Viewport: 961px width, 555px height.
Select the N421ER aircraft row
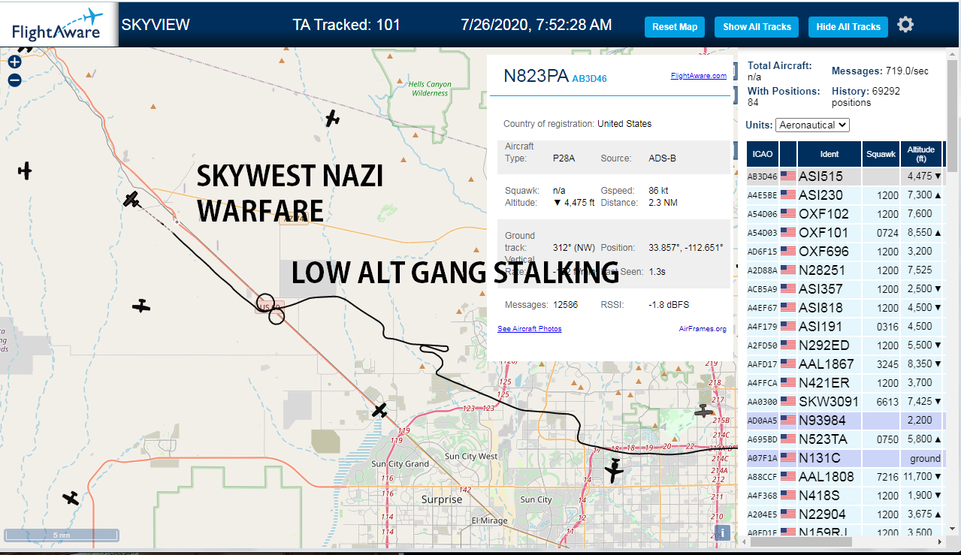pos(845,383)
